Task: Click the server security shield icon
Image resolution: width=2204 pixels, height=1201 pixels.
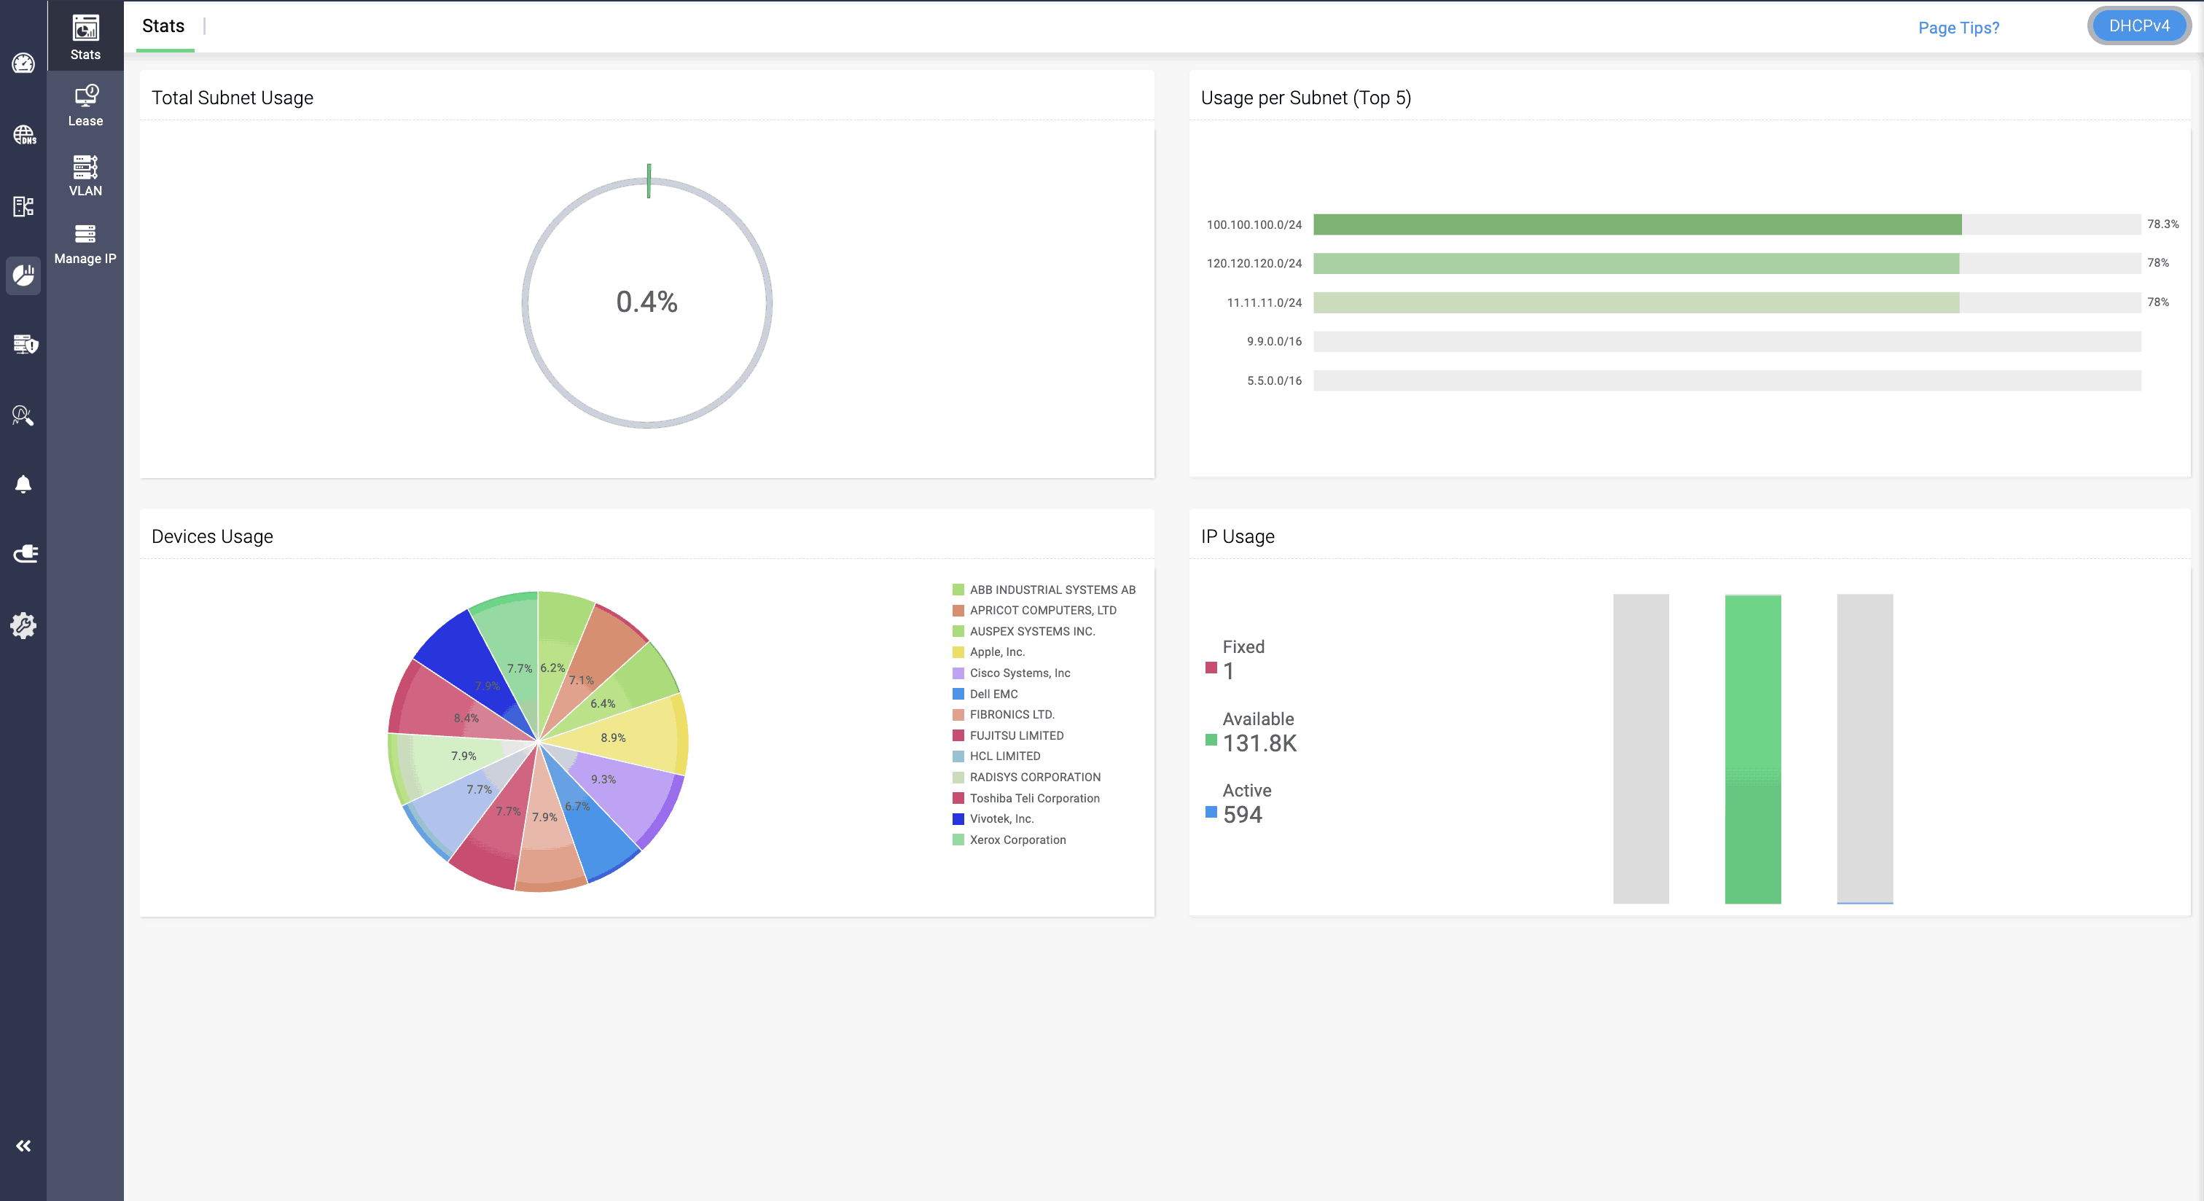Action: (x=25, y=344)
